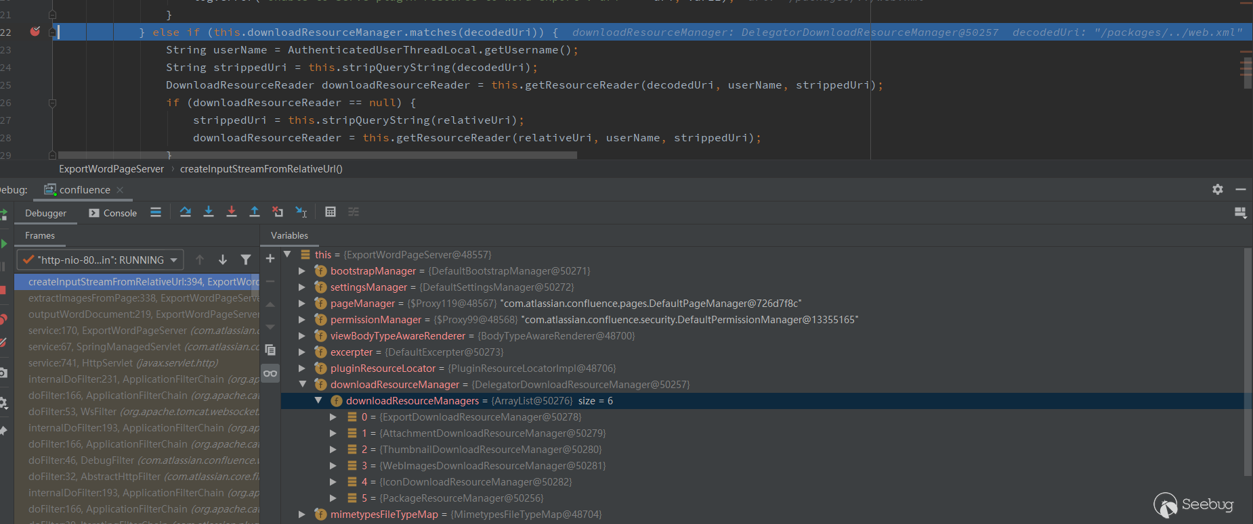Click the red Force Step Into icon
This screenshot has width=1253, height=524.
click(232, 212)
